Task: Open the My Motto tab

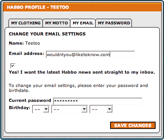Action: pos(57,23)
